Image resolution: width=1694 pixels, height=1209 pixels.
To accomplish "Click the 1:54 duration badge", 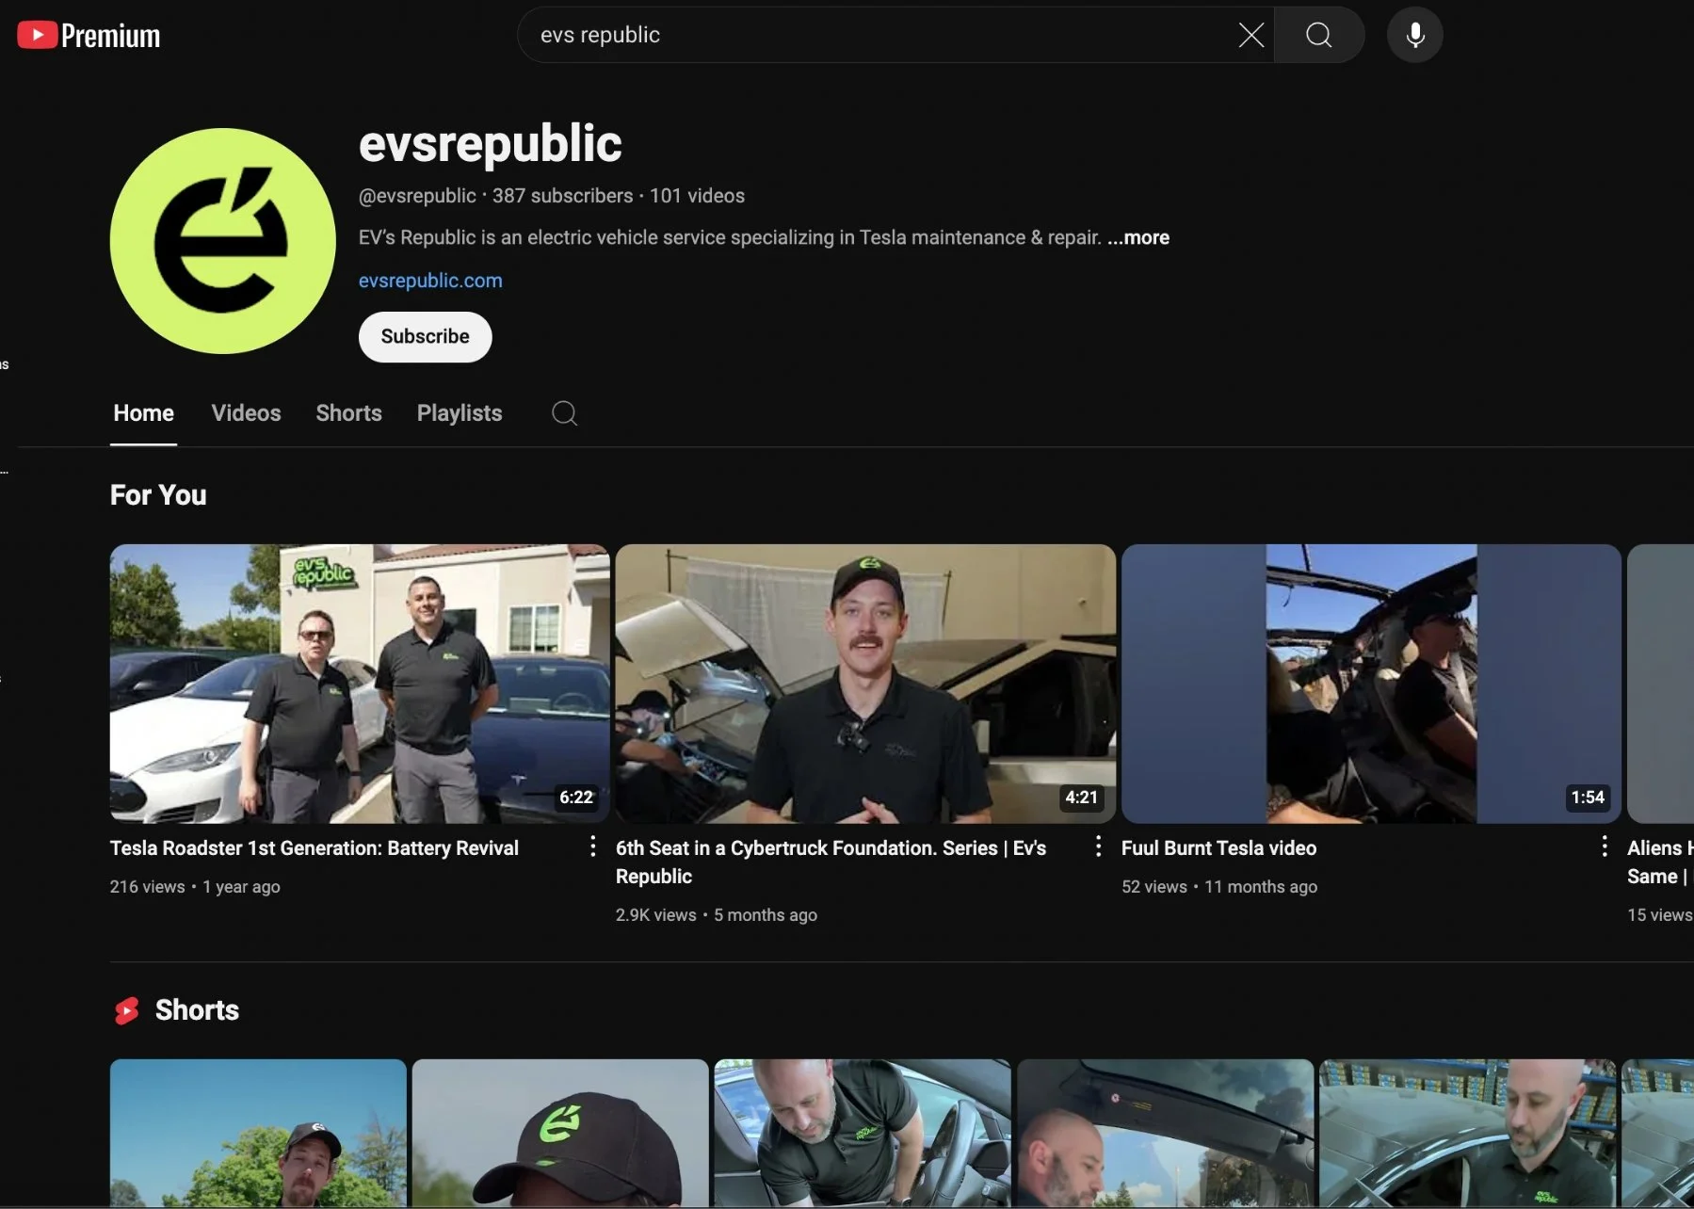I will click(1588, 798).
